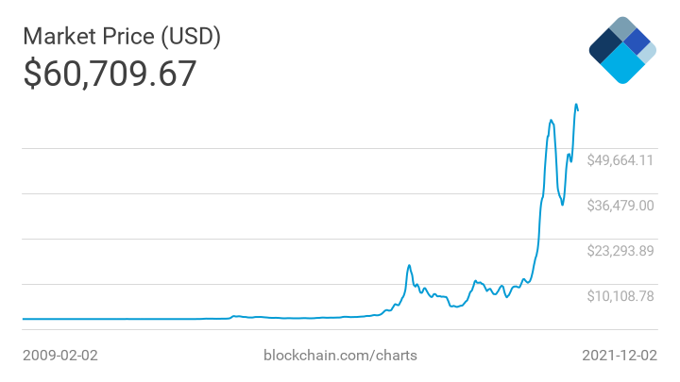
Task: Click the late-2017 price spike on chart
Action: (x=409, y=266)
